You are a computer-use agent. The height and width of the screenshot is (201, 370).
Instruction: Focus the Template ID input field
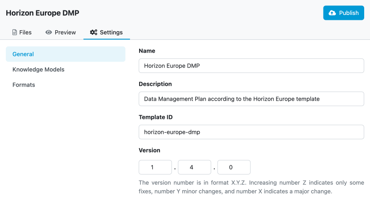click(251, 132)
